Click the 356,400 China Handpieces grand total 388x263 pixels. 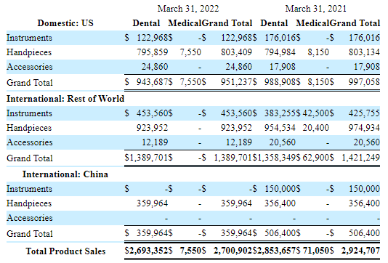[364, 203]
